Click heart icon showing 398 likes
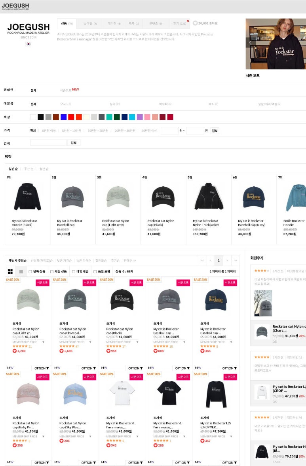This screenshot has width=306, height=466. (15, 445)
